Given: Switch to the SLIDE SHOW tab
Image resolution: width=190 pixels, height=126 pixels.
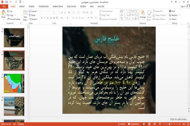Looking at the screenshot, I should (72, 7).
